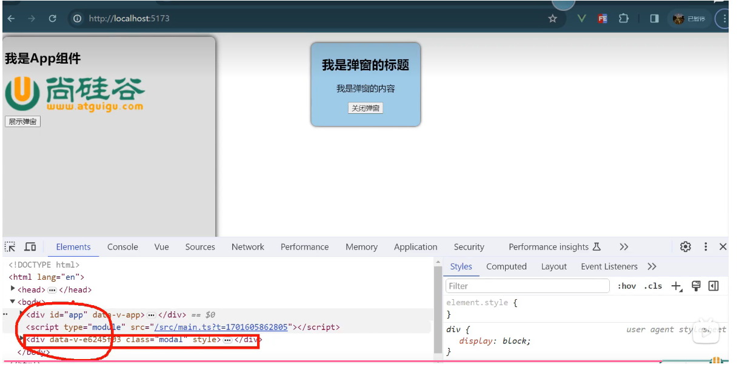Image resolution: width=739 pixels, height=373 pixels.
Task: Click the 关闭弹窗 button in modal
Action: click(366, 108)
